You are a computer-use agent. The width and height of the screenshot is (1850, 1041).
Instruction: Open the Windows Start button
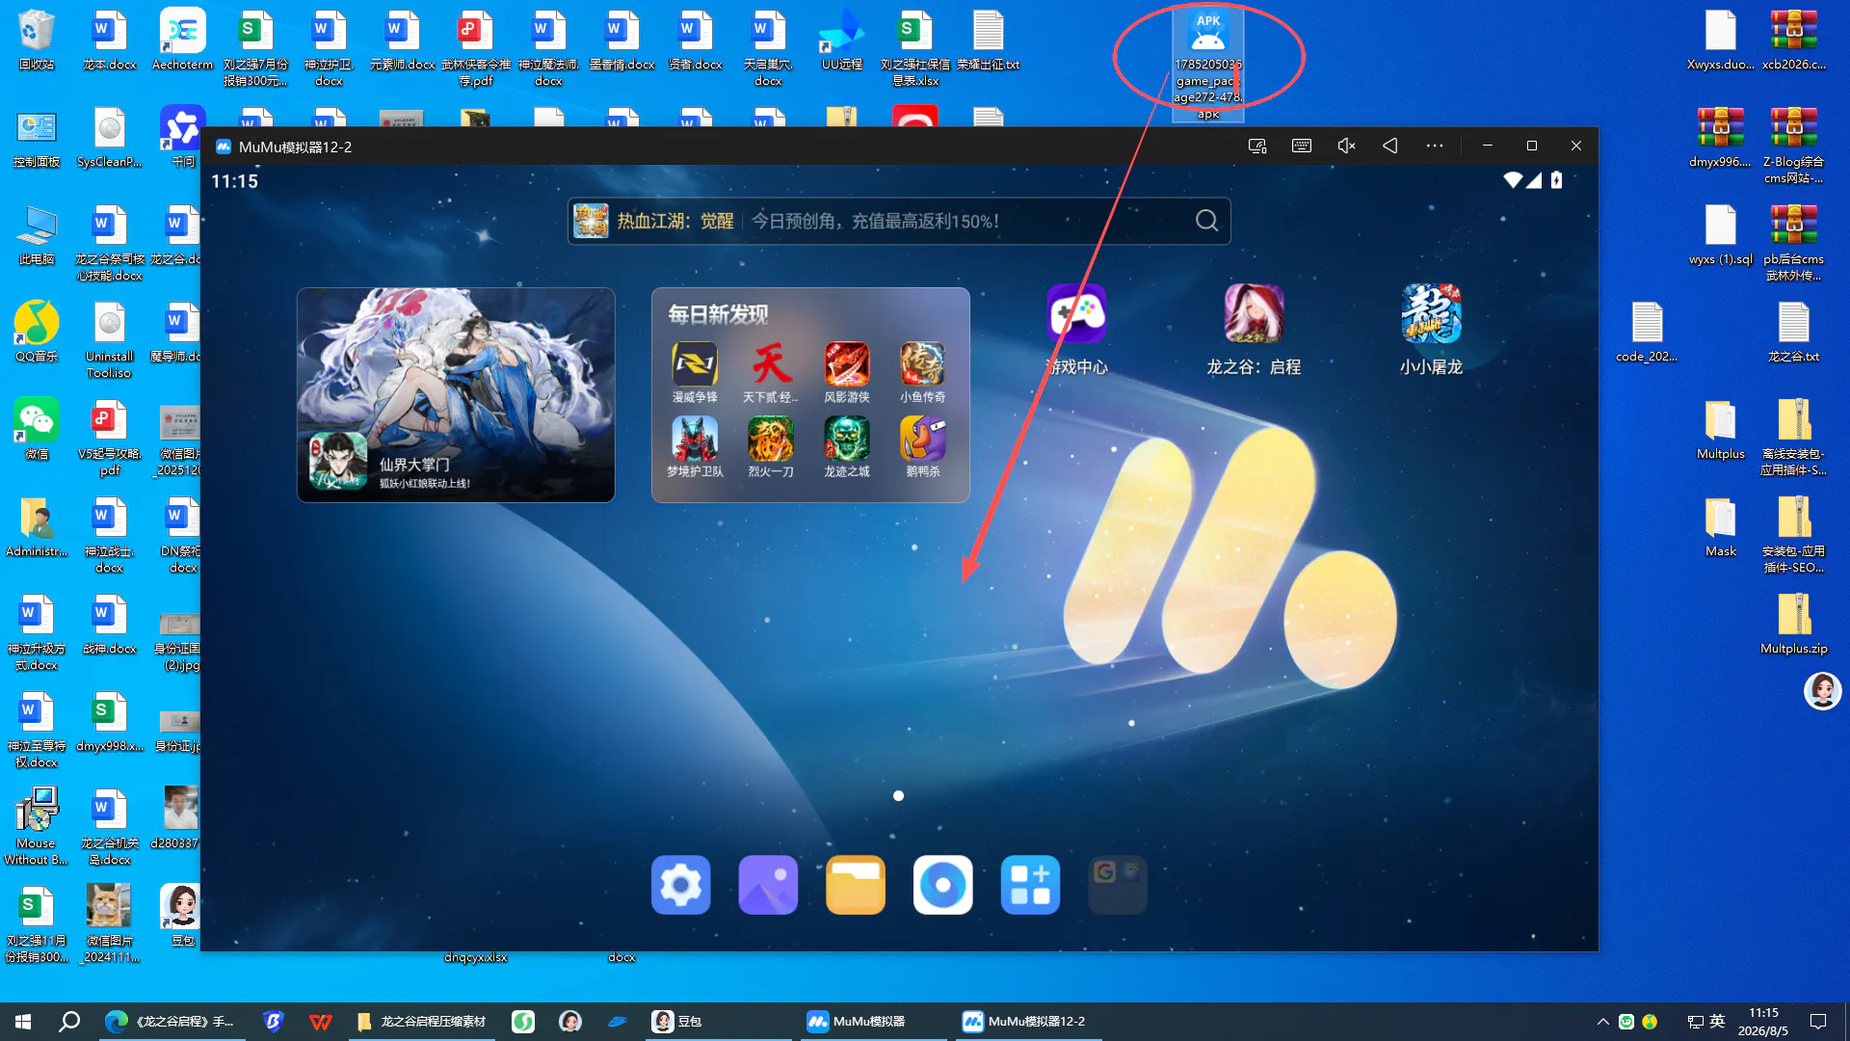coord(23,1021)
